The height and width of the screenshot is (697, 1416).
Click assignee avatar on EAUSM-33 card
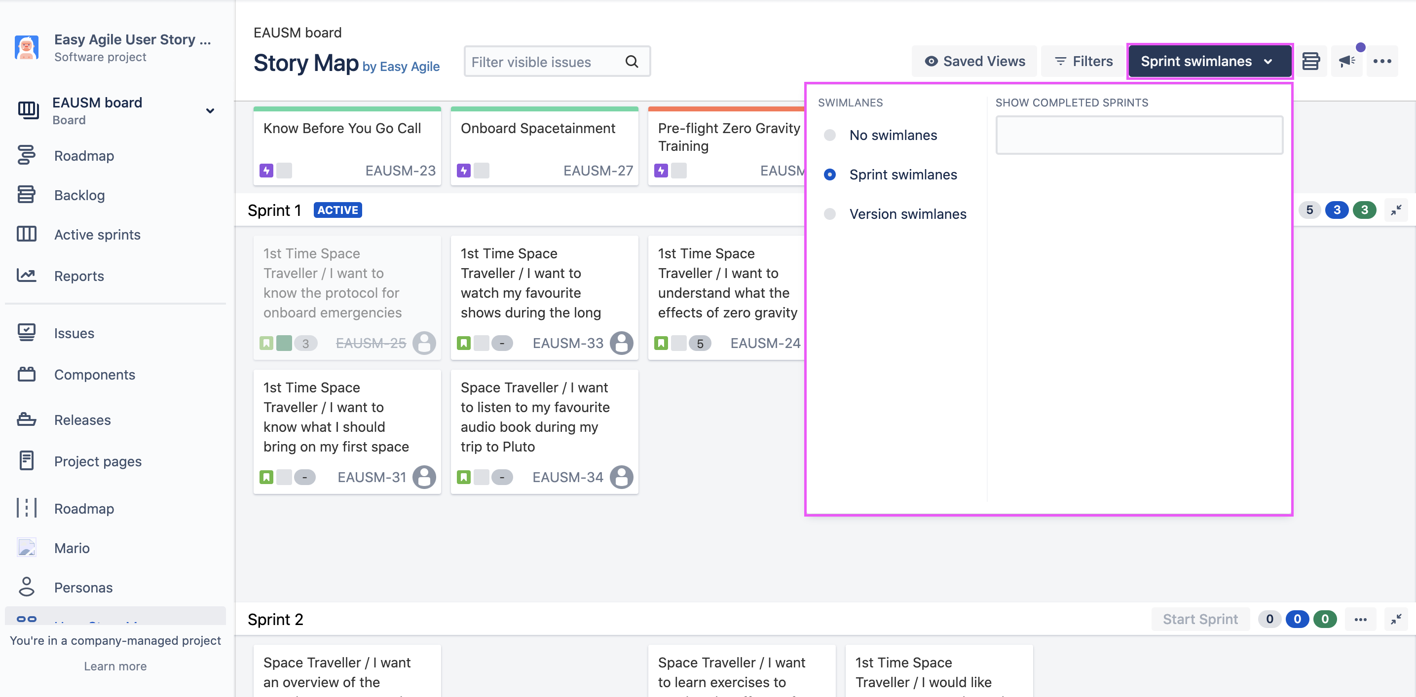(621, 343)
